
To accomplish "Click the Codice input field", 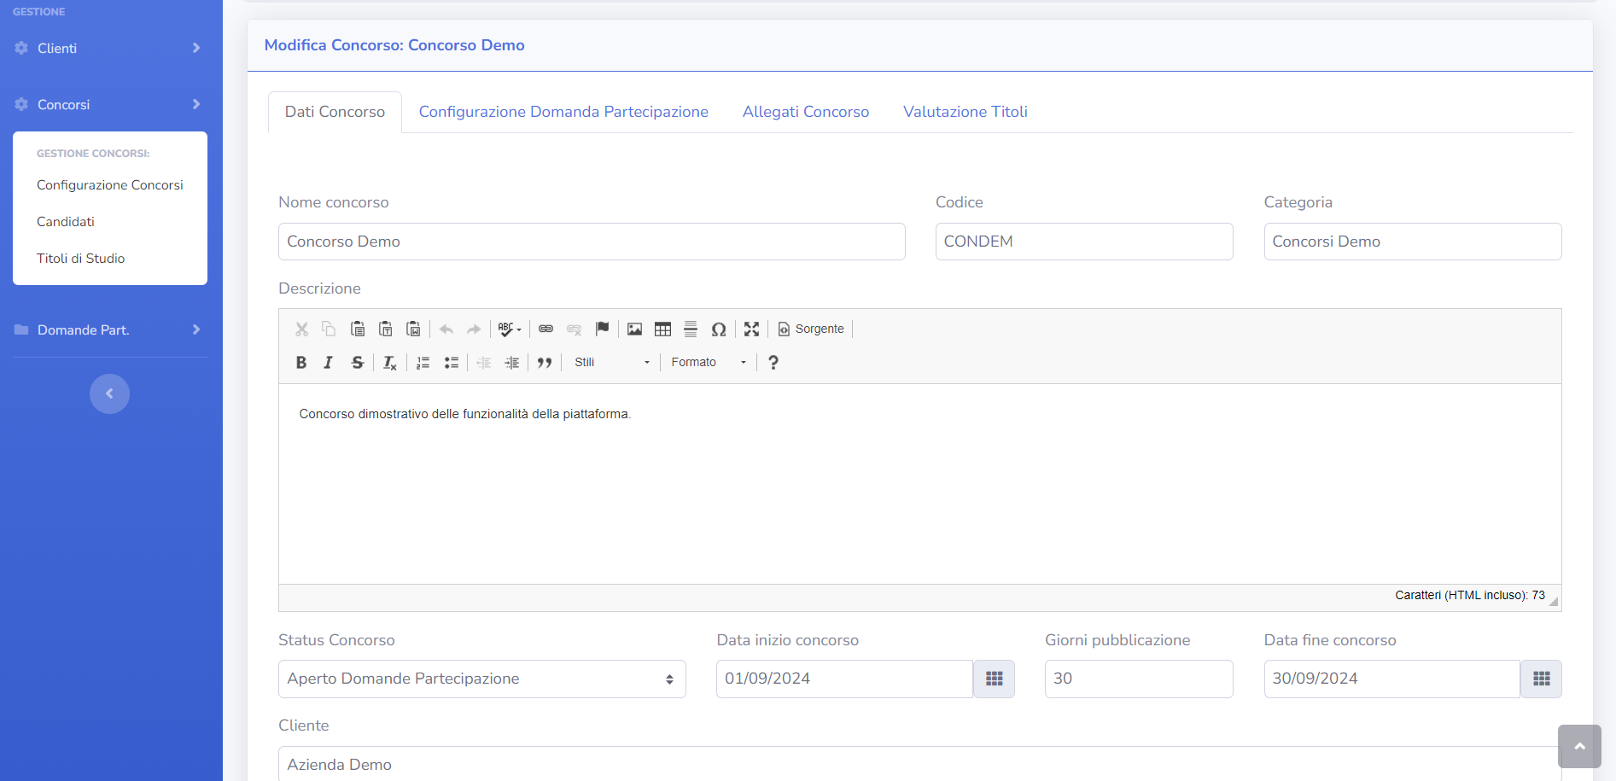I will pyautogui.click(x=1084, y=242).
